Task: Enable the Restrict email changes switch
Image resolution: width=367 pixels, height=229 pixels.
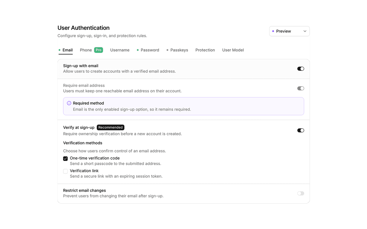Action: tap(301, 193)
